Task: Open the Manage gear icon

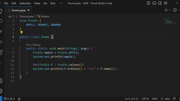Action: (x=1, y=91)
